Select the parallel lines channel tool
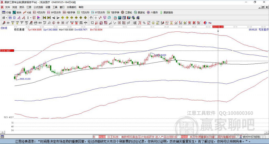The image size is (269, 144). [x=128, y=23]
